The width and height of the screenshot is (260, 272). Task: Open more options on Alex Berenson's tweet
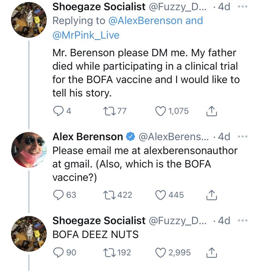click(243, 136)
